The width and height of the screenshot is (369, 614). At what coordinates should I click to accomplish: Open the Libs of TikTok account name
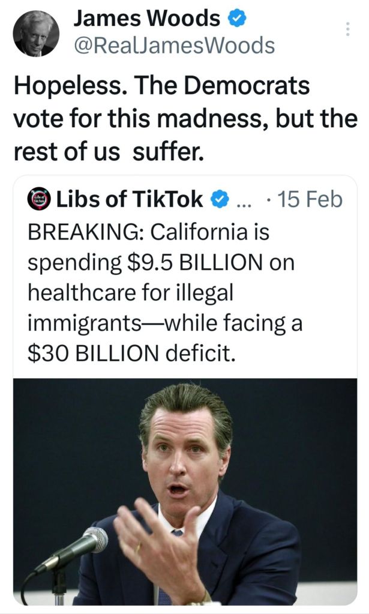click(130, 199)
